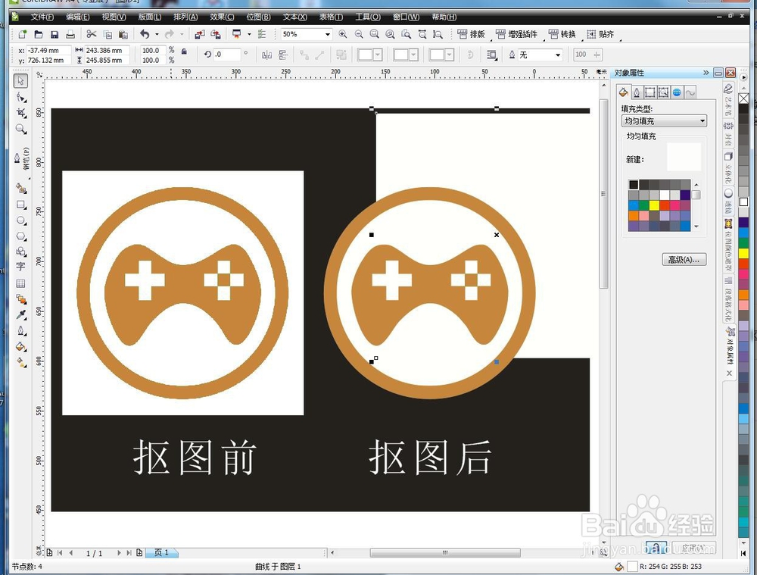
Task: Click the 贴齐 toolbar button
Action: 600,34
